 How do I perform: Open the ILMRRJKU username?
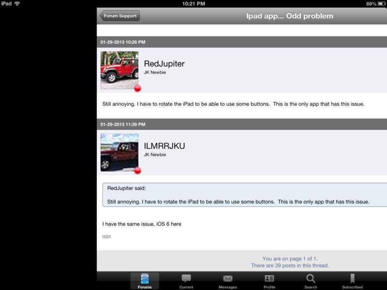coord(164,146)
